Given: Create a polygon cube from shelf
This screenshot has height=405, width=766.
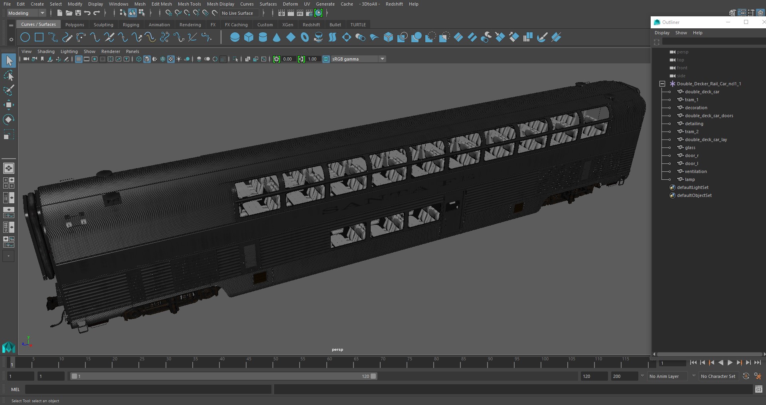Looking at the screenshot, I should pyautogui.click(x=249, y=37).
